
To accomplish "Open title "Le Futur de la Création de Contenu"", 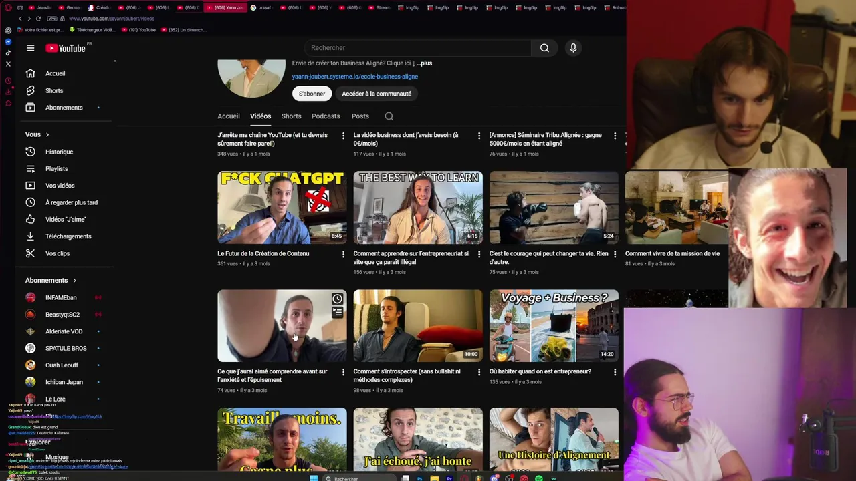I will [x=263, y=253].
